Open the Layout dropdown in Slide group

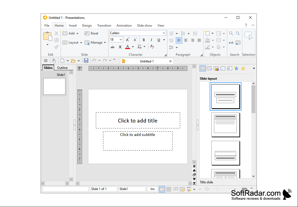(x=72, y=43)
